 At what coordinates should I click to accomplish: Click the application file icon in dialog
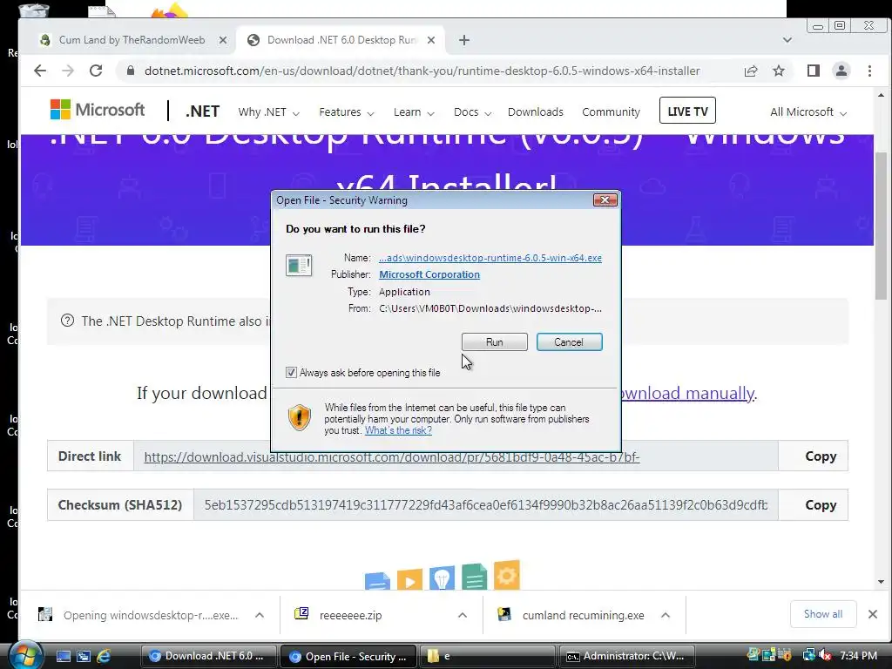(299, 265)
